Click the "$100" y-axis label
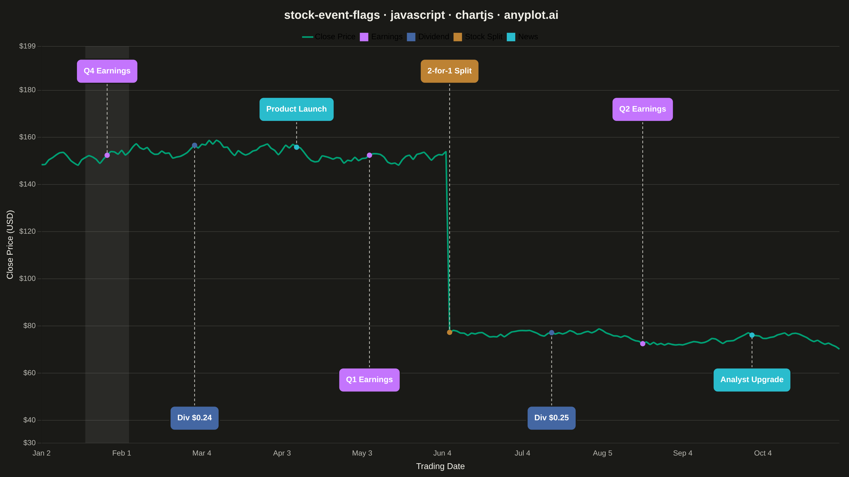849x477 pixels. pos(27,279)
